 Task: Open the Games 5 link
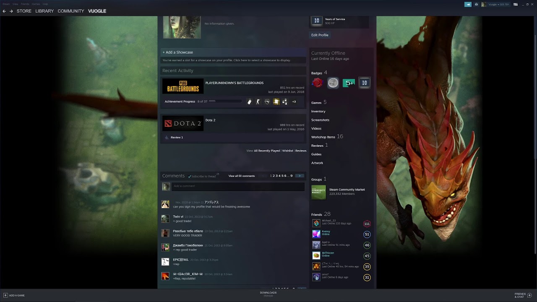(319, 102)
